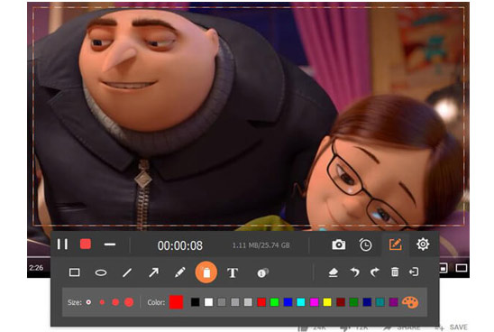This screenshot has height=332, width=494.
Task: Pick the dark red maroon swatch
Action: click(x=341, y=302)
